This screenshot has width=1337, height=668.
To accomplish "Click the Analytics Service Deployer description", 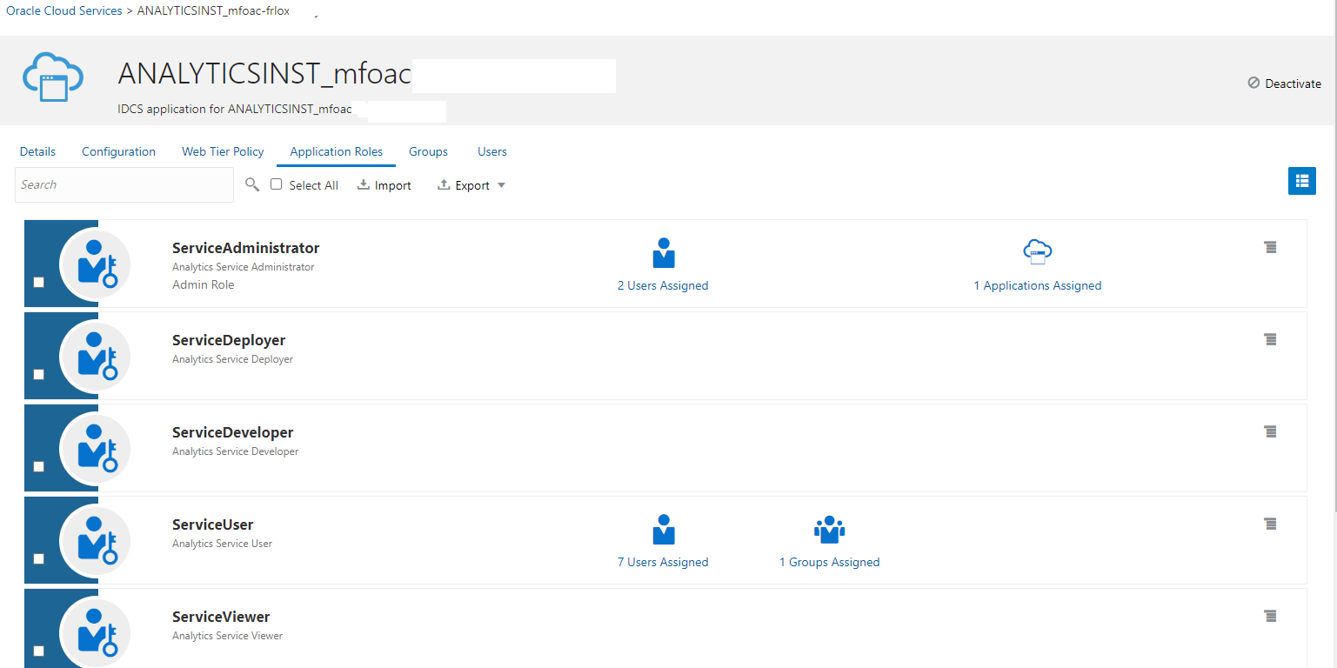I will [232, 359].
